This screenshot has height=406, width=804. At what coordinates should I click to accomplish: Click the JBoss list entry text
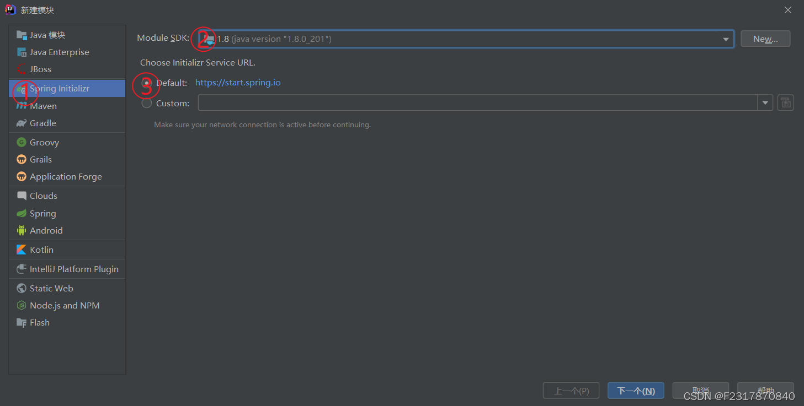coord(40,69)
